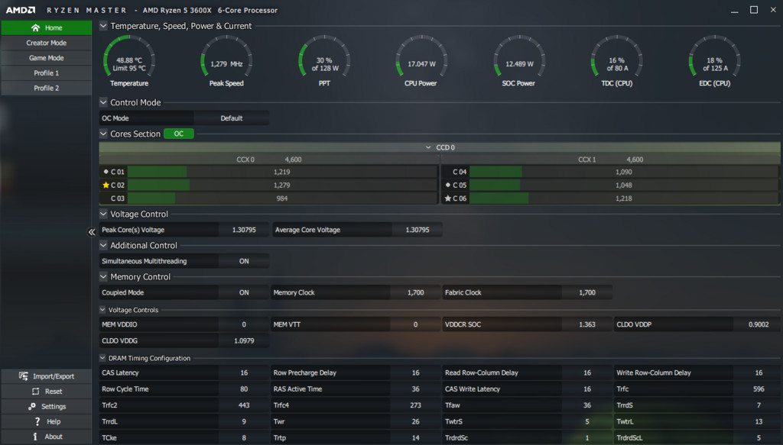Collapse the CCD 0 group

click(428, 147)
